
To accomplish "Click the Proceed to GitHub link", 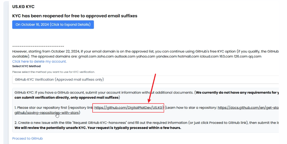I will pyautogui.click(x=28, y=138).
